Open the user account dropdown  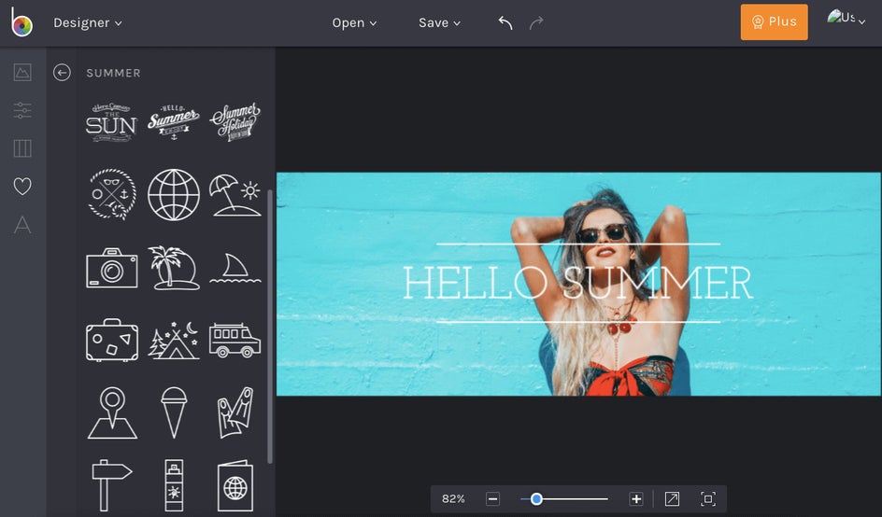(x=846, y=18)
